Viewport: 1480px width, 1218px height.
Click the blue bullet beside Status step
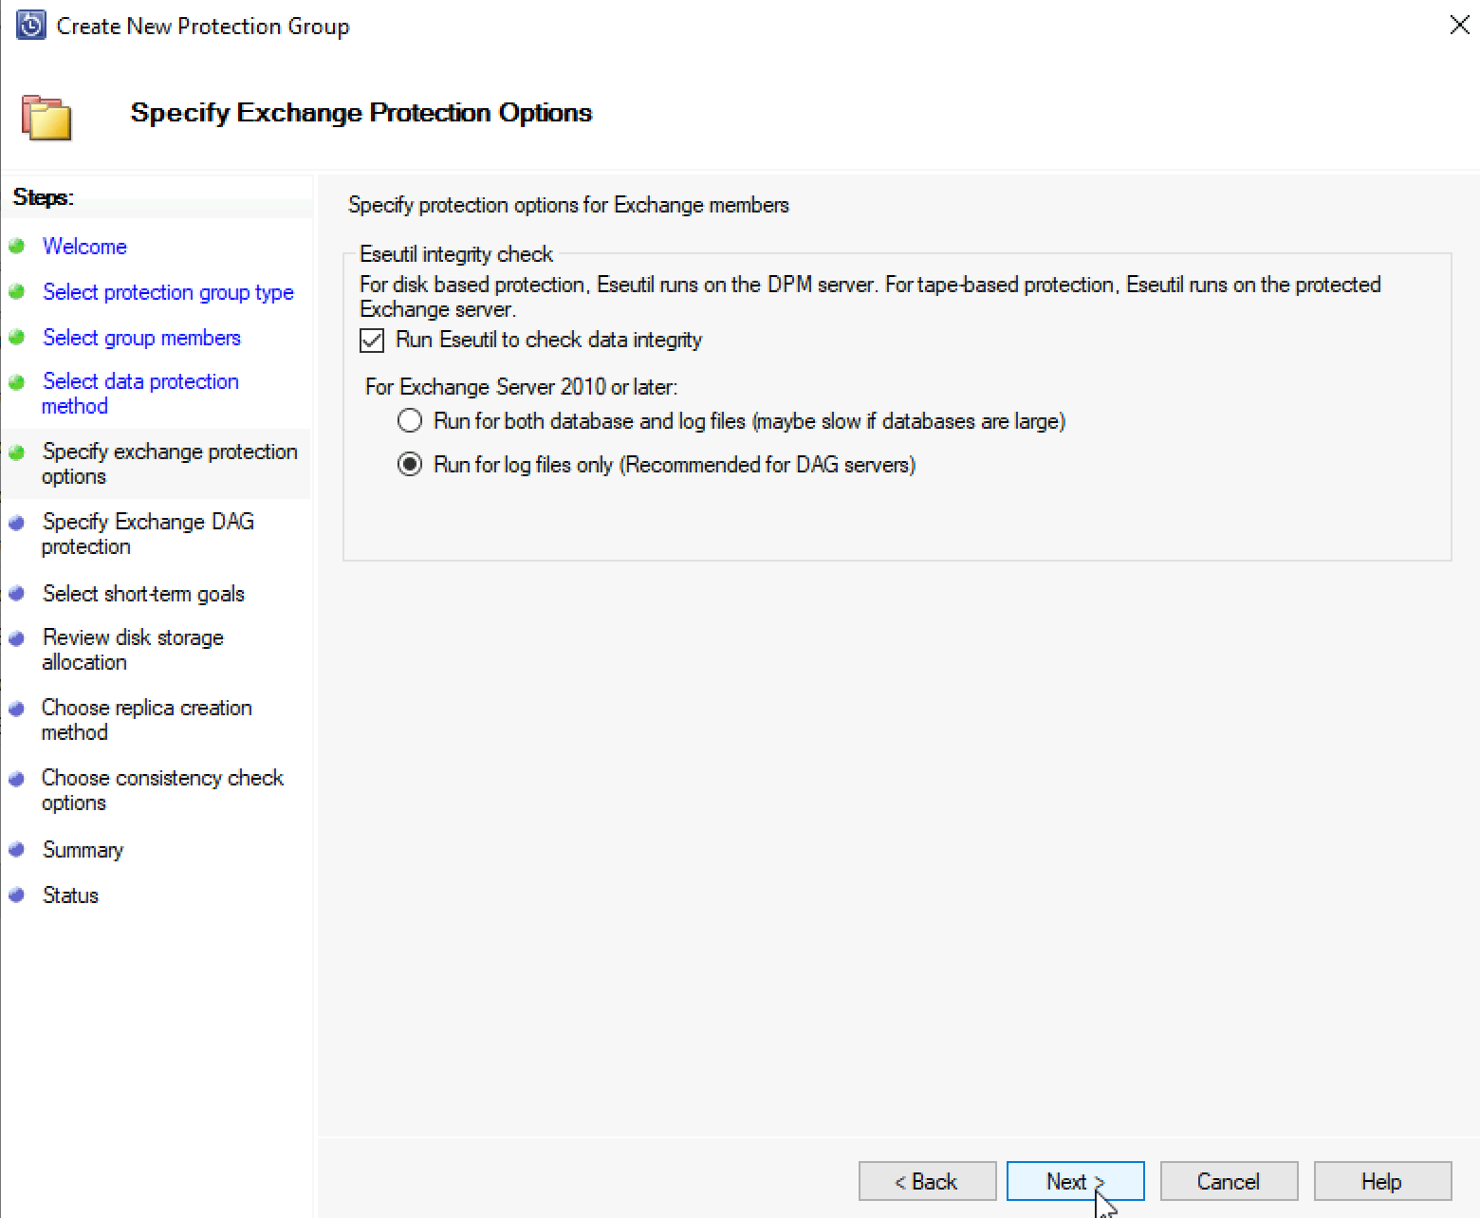tap(16, 895)
